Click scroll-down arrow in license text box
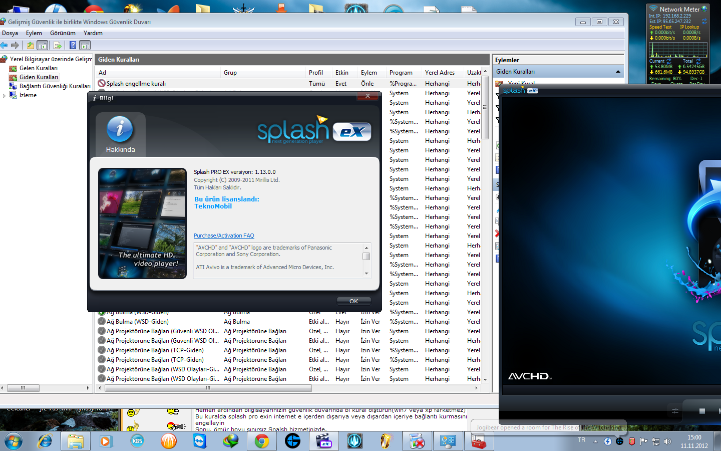Viewport: 721px width, 451px height. tap(367, 274)
